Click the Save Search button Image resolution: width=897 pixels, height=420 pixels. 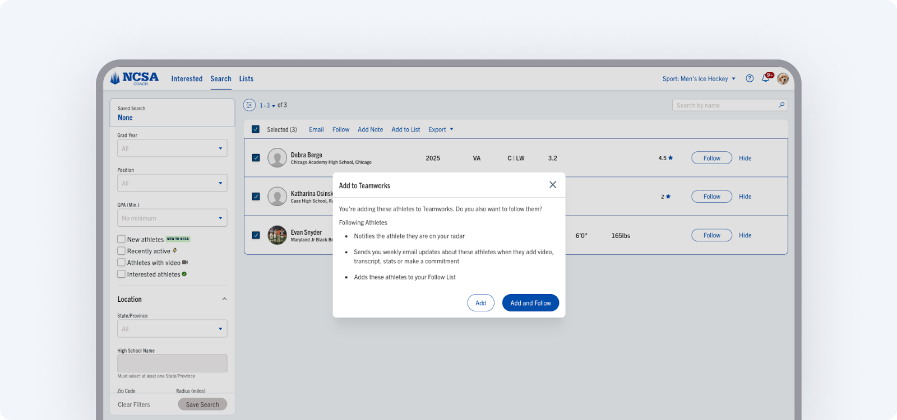(x=202, y=404)
